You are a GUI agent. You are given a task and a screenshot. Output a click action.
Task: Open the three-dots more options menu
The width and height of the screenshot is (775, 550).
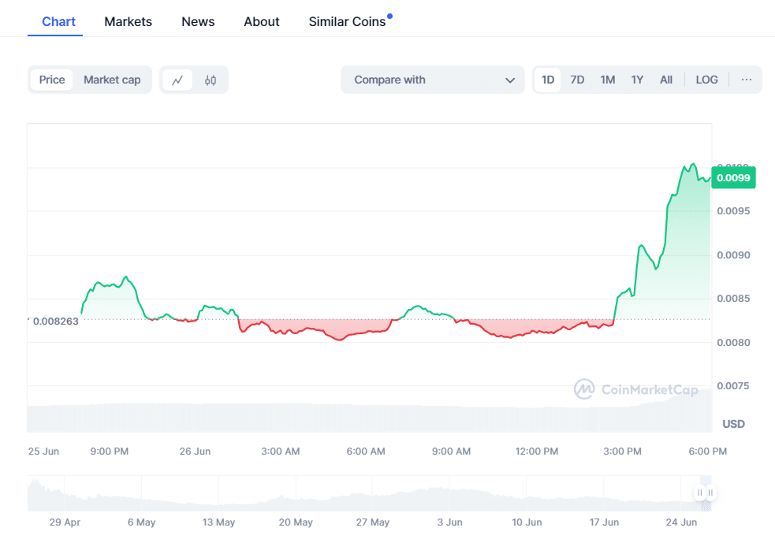(x=747, y=80)
